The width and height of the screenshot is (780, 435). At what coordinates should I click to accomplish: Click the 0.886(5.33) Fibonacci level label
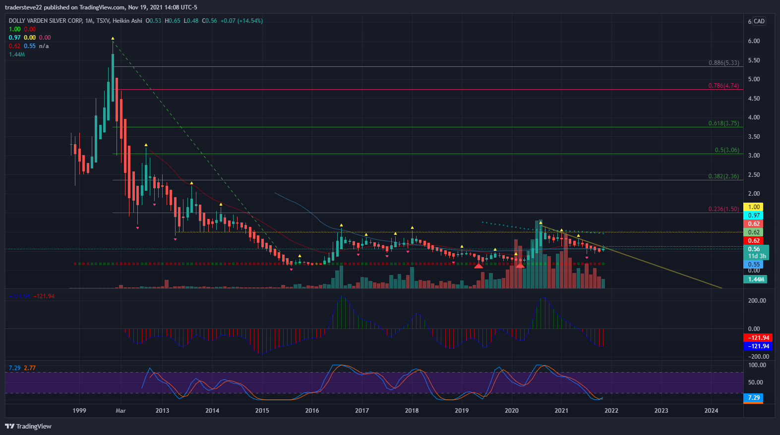tap(723, 63)
